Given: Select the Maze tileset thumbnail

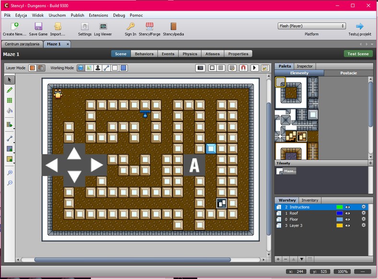Looking at the screenshot, I should tap(286, 171).
